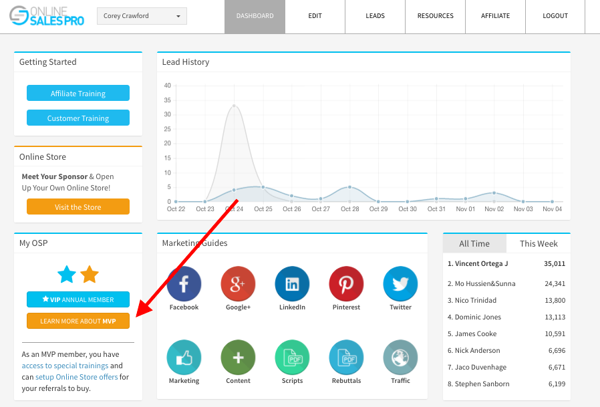
Task: Click the 35,011 score value
Action: (555, 263)
